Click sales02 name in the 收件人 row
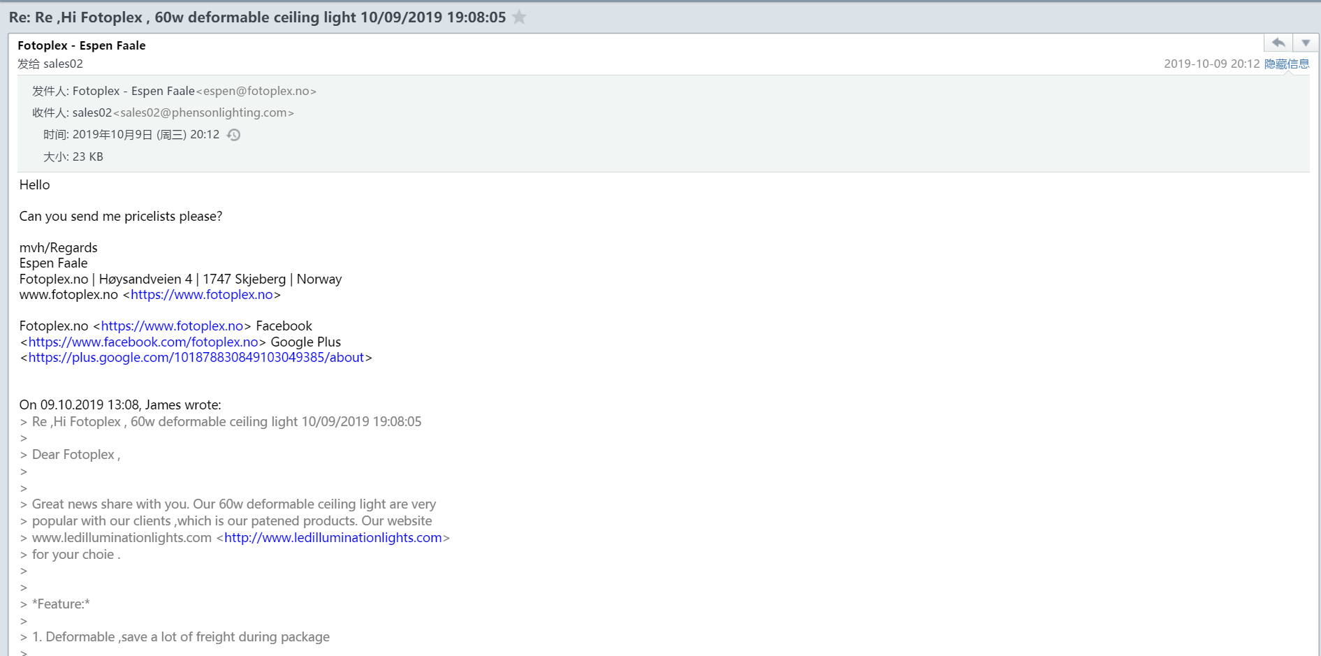Screen dimensions: 1321x656 [92, 113]
